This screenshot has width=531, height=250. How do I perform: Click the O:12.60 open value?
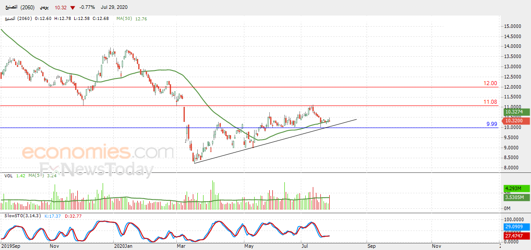pos(43,19)
